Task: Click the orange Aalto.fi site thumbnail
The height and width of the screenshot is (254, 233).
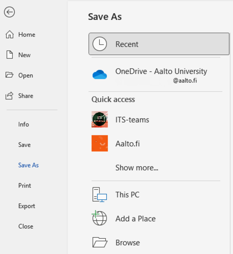Action: tap(99, 143)
